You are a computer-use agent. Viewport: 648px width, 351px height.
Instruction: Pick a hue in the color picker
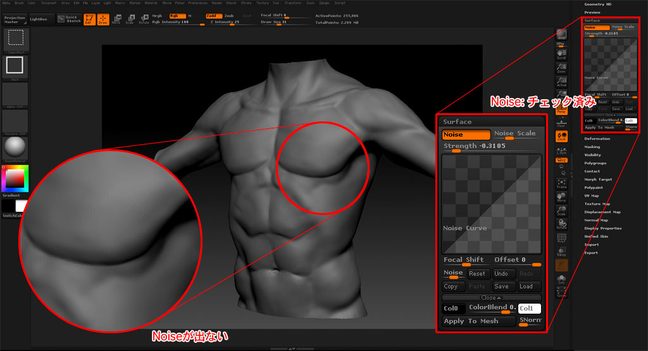15,178
